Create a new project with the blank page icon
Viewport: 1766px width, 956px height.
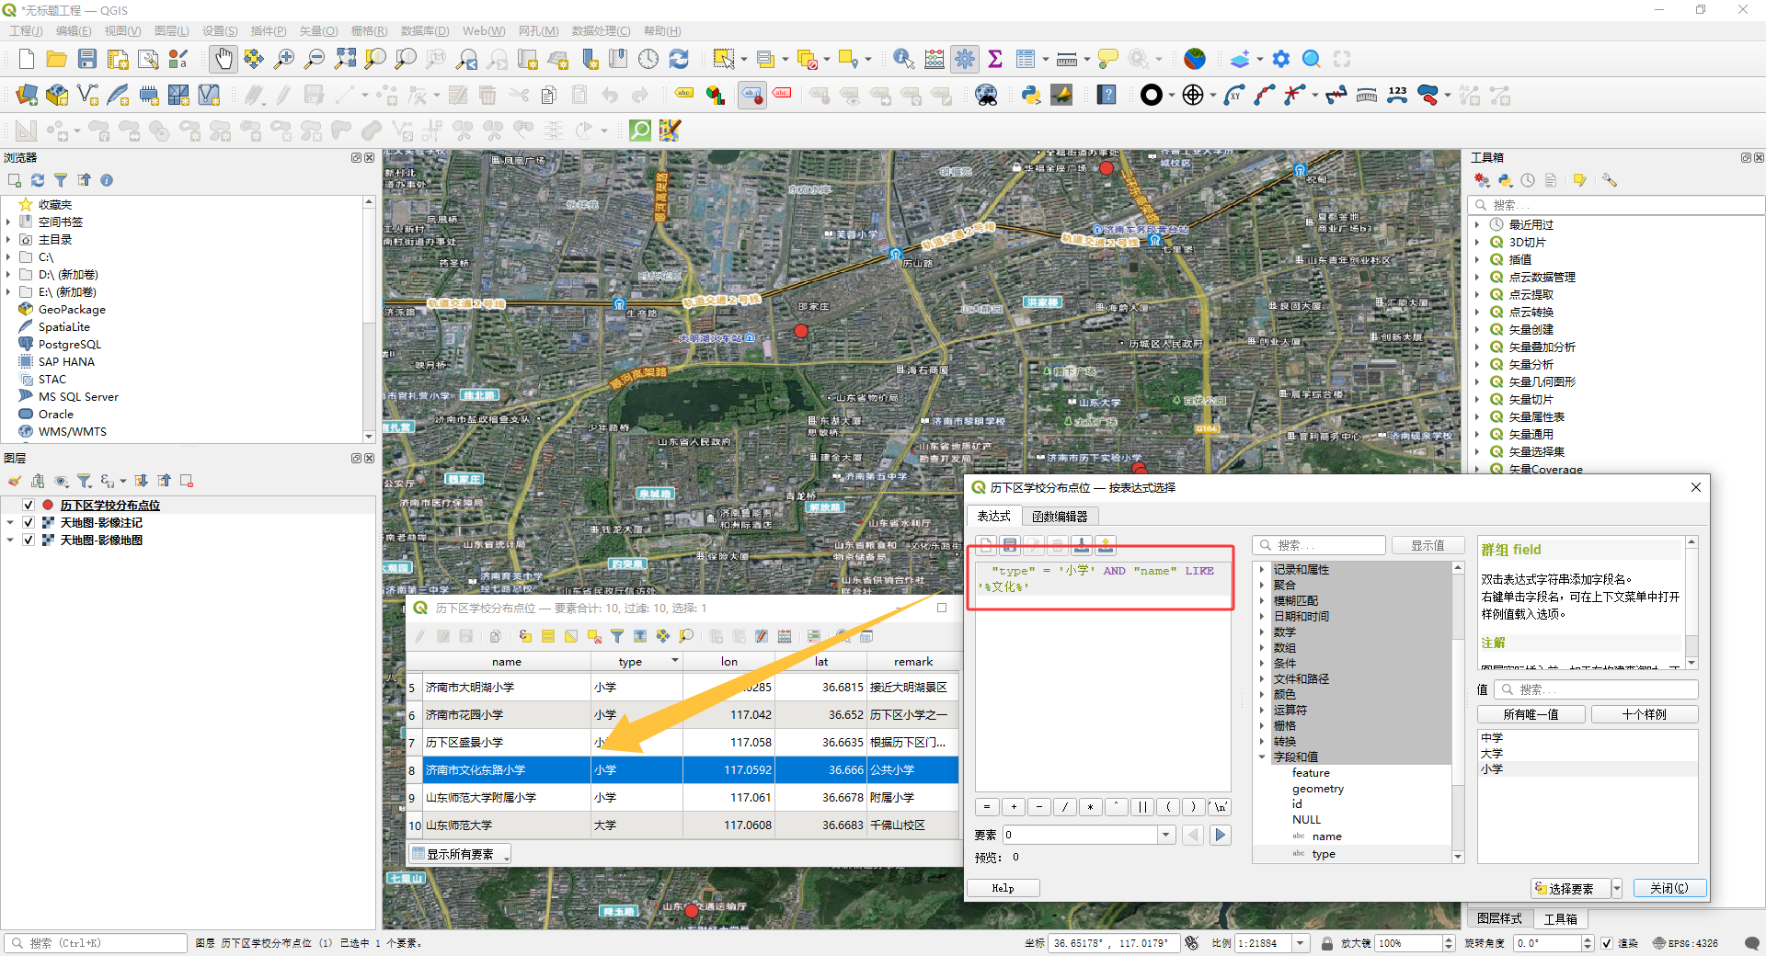click(x=27, y=59)
